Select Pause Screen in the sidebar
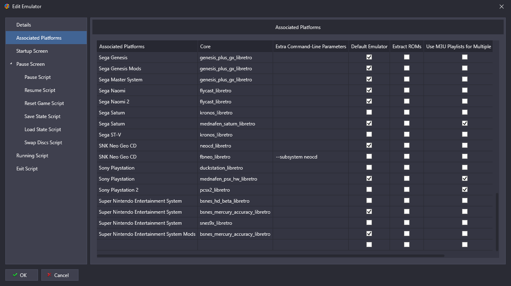Viewport: 511px width, 286px height. pyautogui.click(x=46, y=64)
